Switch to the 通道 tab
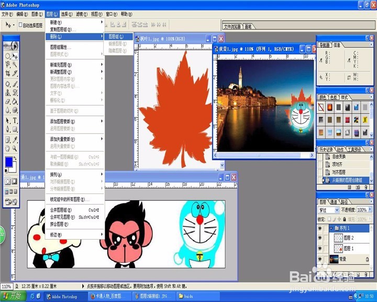Screen dimensions: 377x302 click(x=333, y=202)
